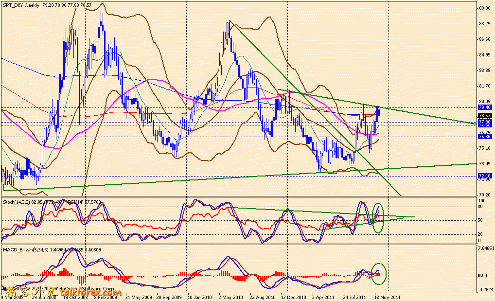495x301 pixels.
Task: Select the 75.10 price axis label
Action: (x=485, y=148)
